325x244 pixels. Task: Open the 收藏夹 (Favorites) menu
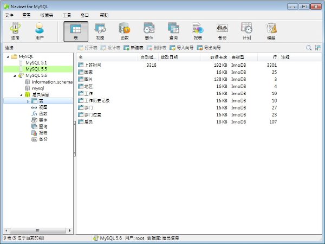tap(47, 15)
